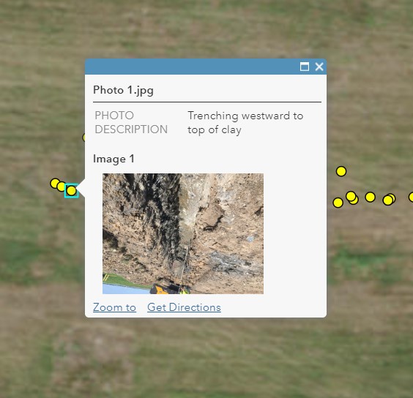
Task: Select front marker of the rightmost overlapping pair
Action: [x=387, y=200]
